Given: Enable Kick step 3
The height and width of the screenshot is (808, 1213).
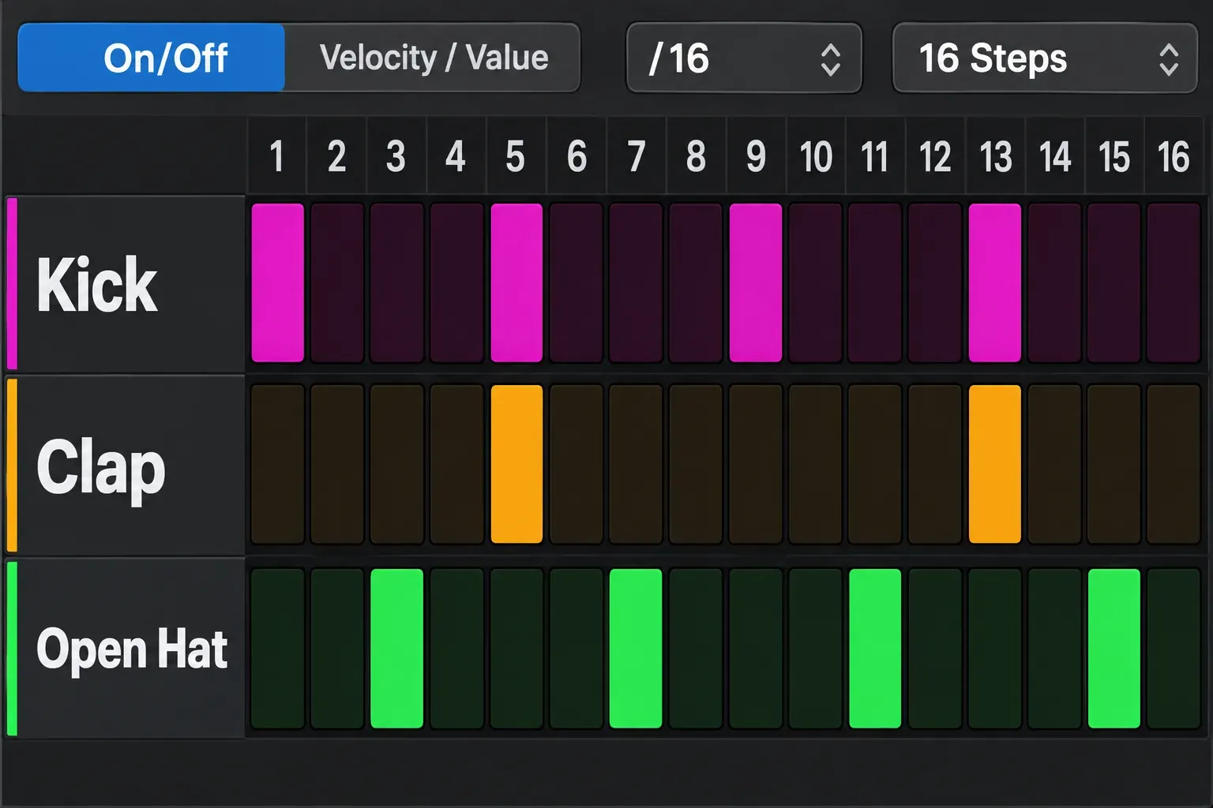Looking at the screenshot, I should pos(397,283).
